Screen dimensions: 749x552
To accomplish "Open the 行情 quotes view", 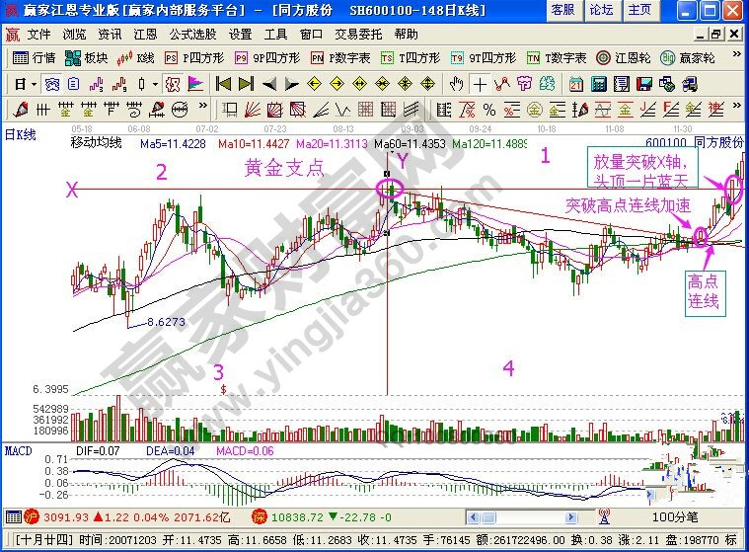I will pos(34,58).
